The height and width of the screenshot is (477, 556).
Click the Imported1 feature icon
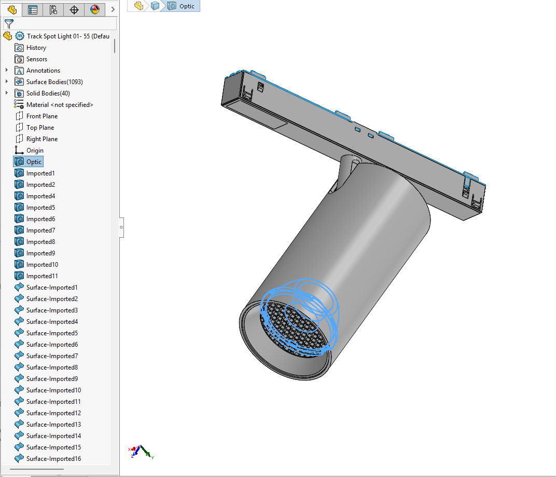pos(19,173)
